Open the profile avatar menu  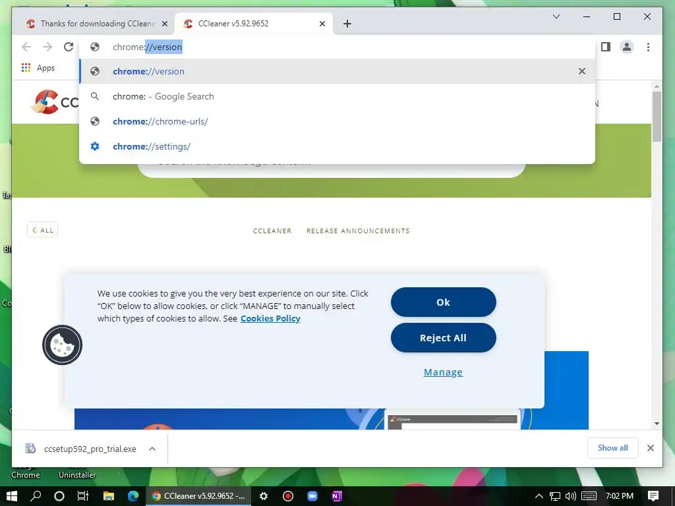click(x=627, y=47)
